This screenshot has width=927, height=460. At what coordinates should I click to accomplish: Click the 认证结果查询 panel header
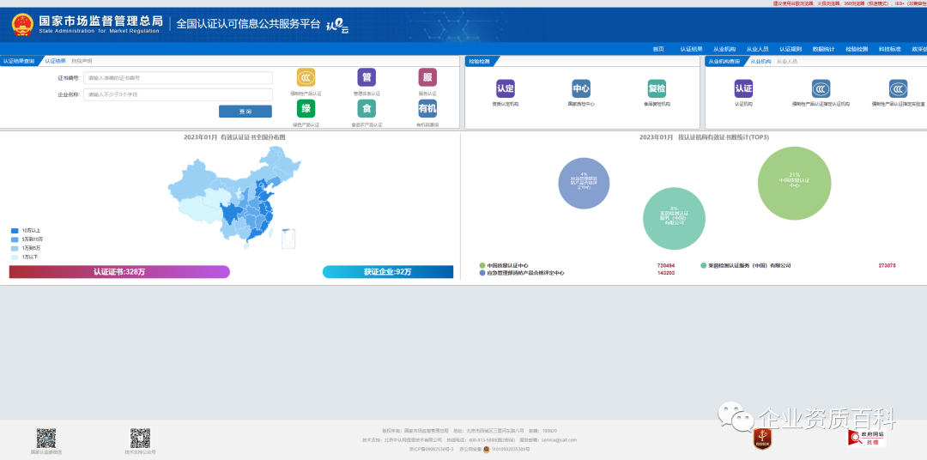pos(18,61)
